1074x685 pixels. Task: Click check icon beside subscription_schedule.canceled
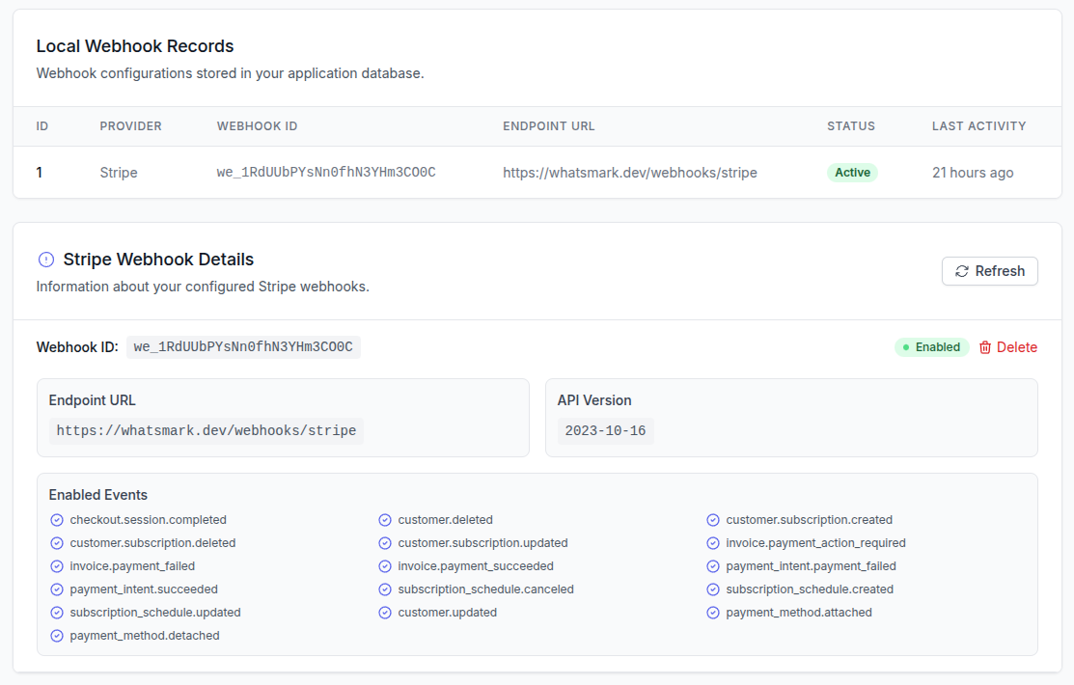coord(385,589)
